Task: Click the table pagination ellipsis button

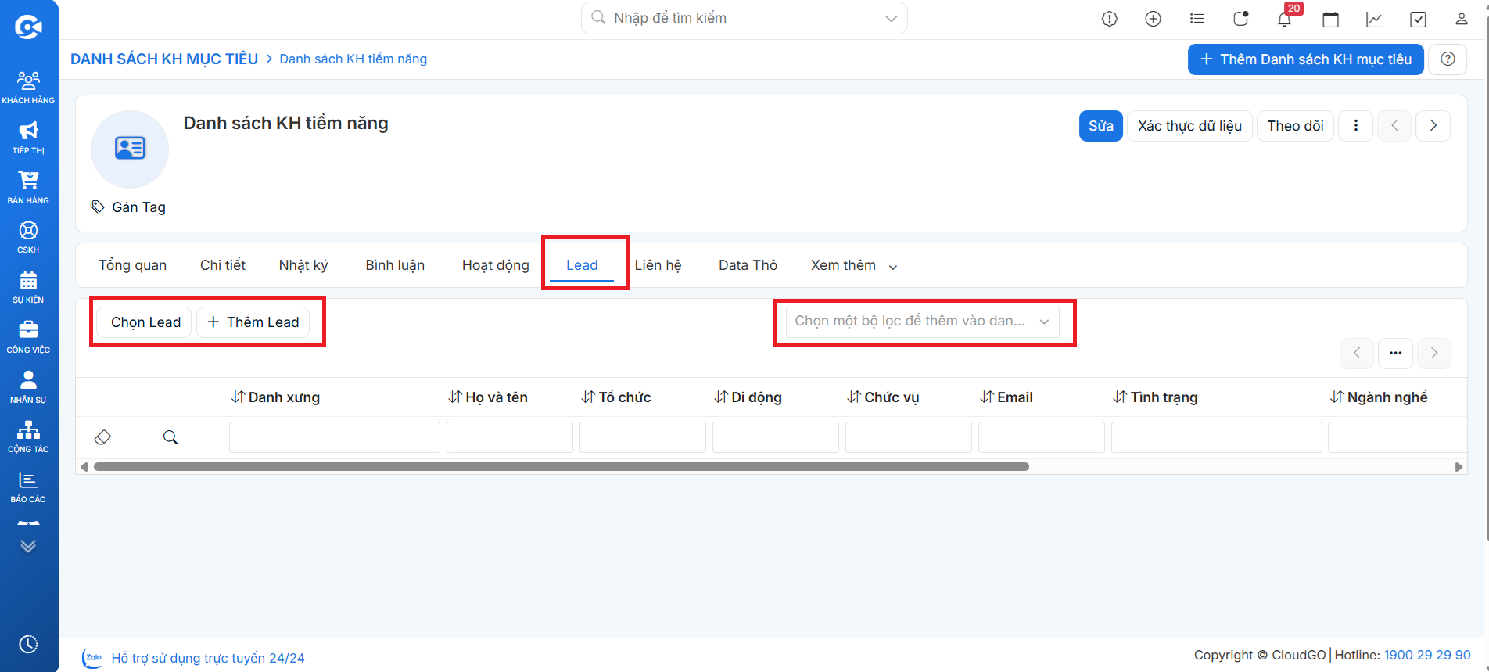Action: pyautogui.click(x=1395, y=353)
